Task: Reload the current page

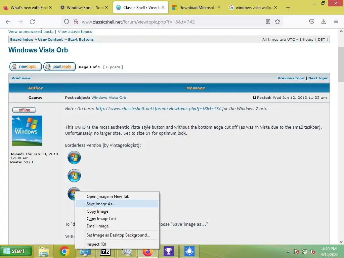Action: pos(32,22)
